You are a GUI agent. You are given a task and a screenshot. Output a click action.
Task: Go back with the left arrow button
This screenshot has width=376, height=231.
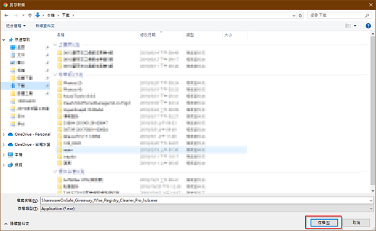point(6,15)
